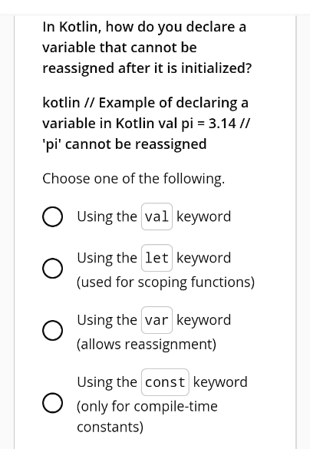Click the 'const' code chip
The width and height of the screenshot is (310, 449).
165,382
